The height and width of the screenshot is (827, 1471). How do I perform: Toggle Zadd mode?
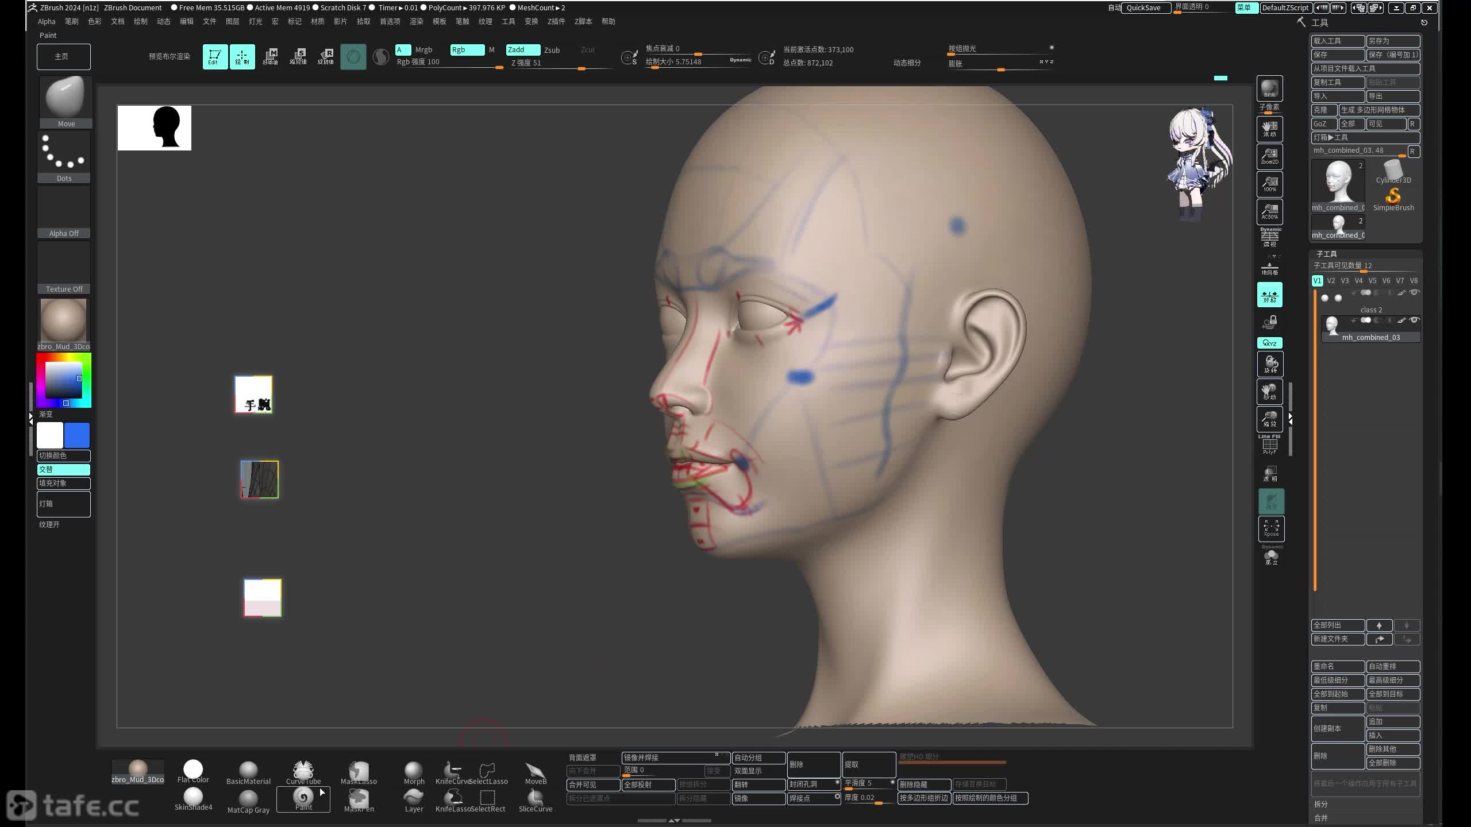click(523, 49)
